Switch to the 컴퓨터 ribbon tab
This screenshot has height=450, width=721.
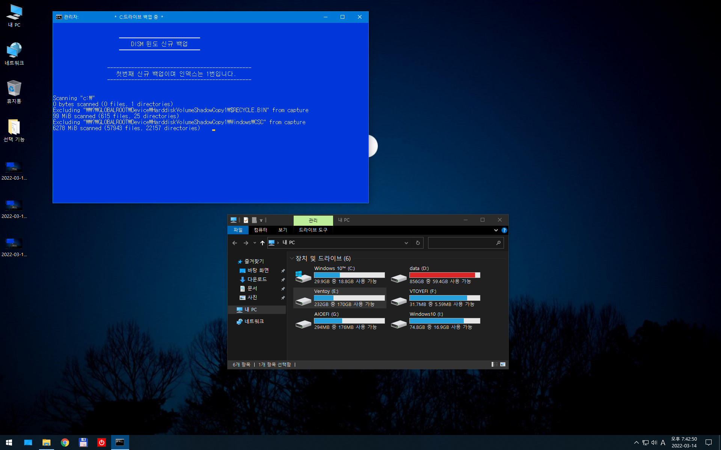[260, 230]
